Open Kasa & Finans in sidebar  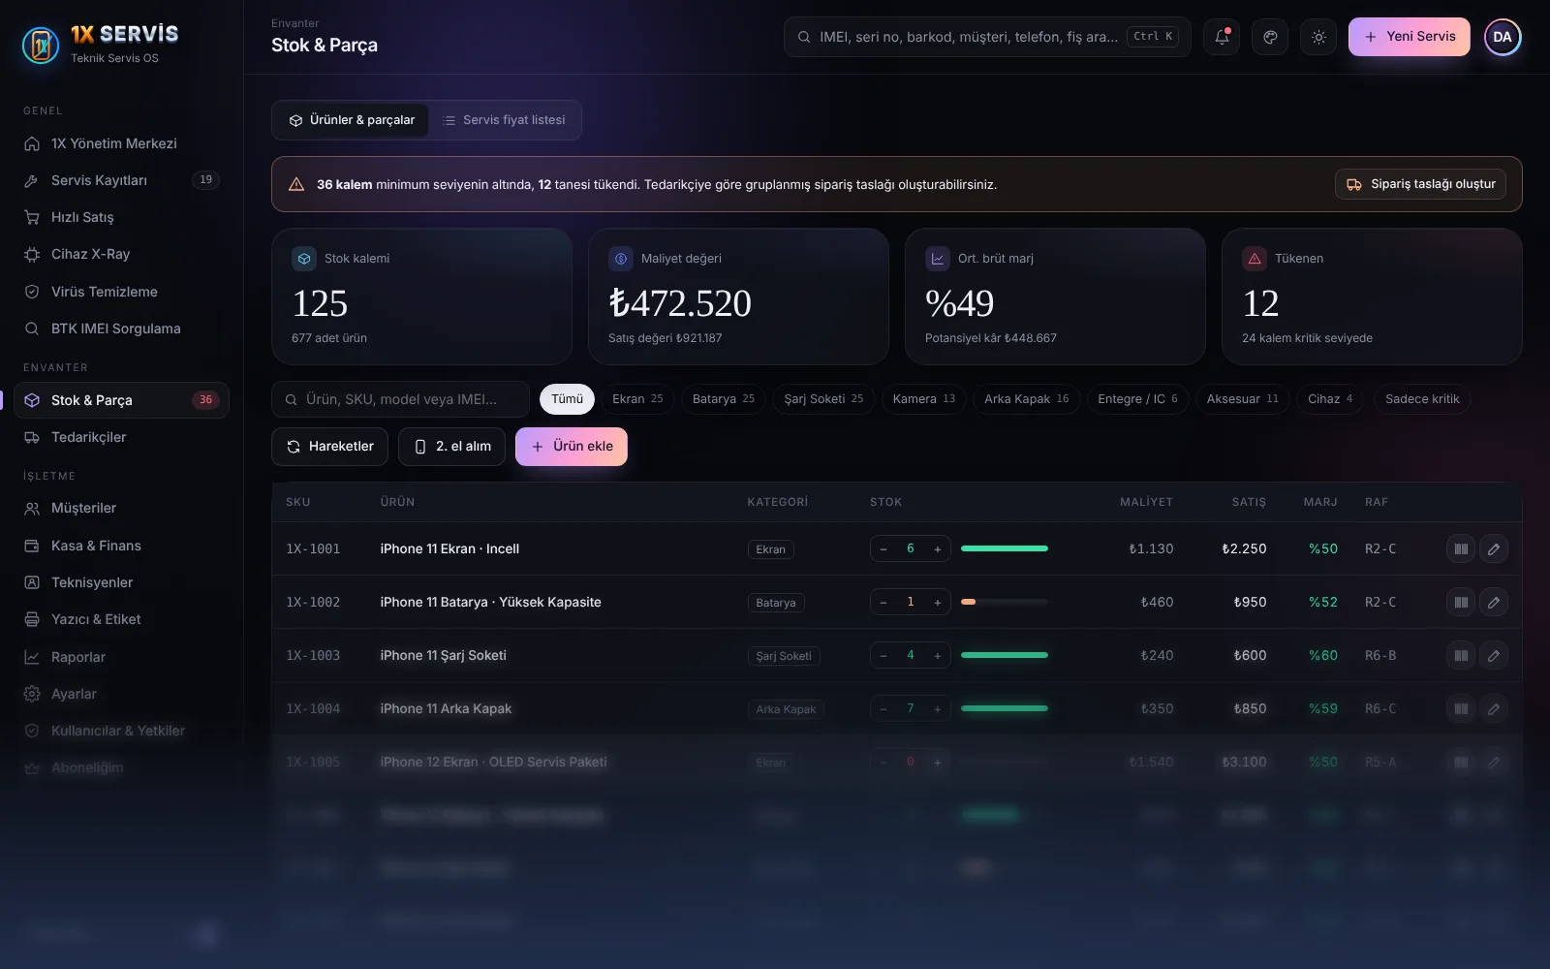(121, 546)
